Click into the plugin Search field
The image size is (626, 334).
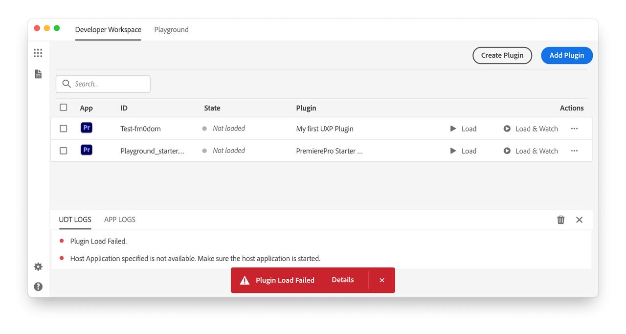(109, 84)
